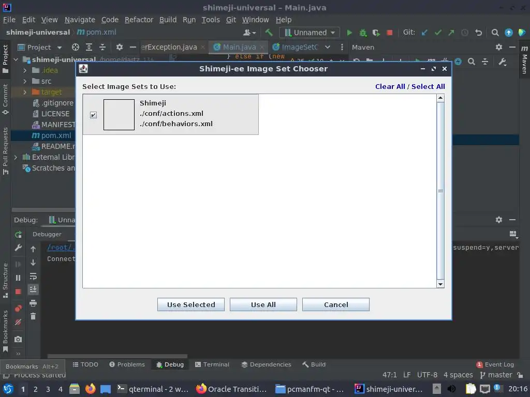Image resolution: width=530 pixels, height=397 pixels.
Task: Click Git commit green checkmark
Action: tap(438, 33)
